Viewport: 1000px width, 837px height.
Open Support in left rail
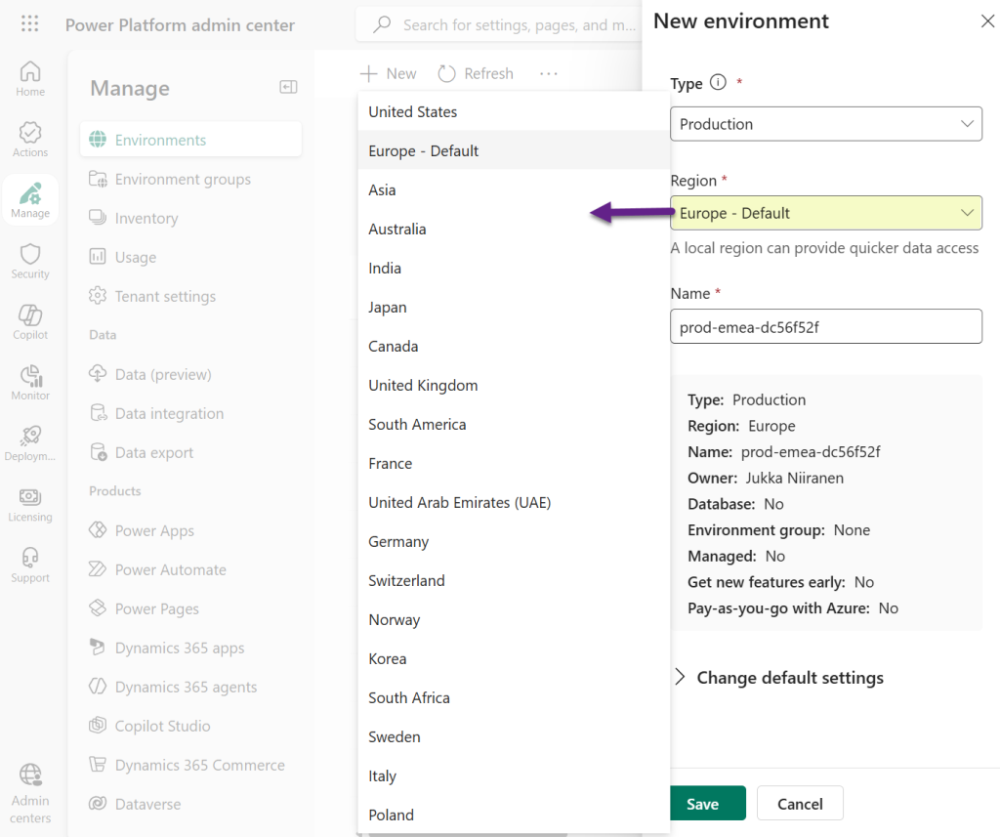coord(30,565)
